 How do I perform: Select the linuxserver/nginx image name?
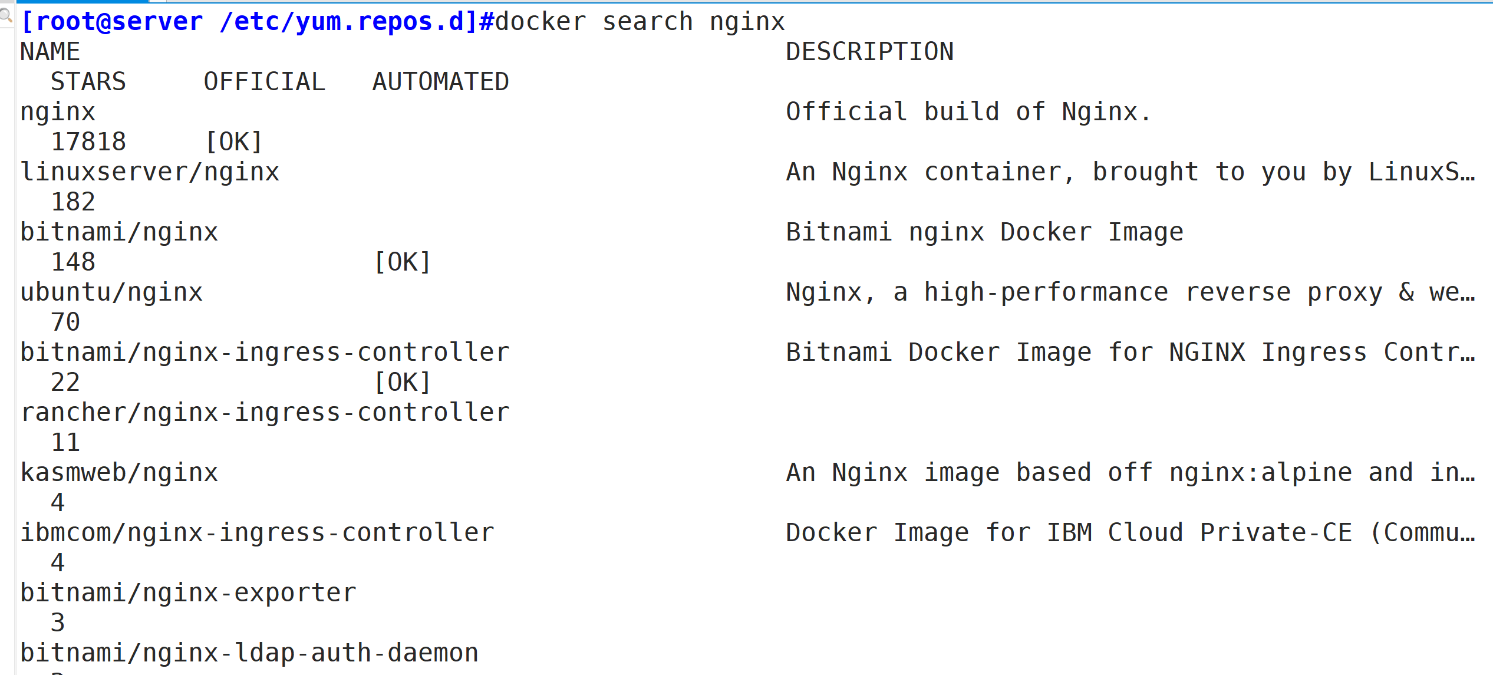tap(150, 172)
